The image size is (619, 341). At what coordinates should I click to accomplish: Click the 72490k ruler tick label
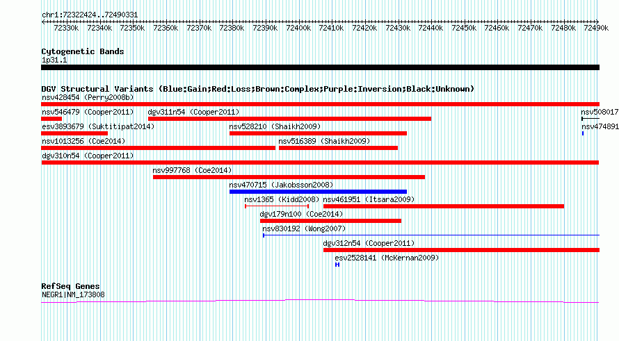pyautogui.click(x=596, y=28)
